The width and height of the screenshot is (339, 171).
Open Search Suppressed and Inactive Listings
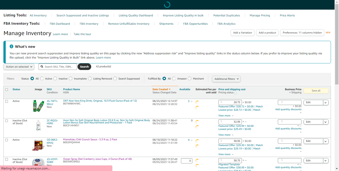(x=83, y=15)
